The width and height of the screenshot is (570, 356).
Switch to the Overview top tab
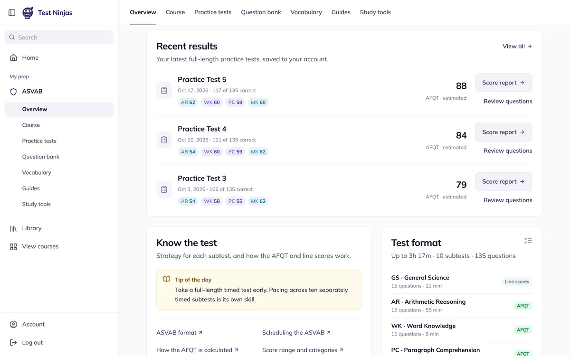coord(143,12)
